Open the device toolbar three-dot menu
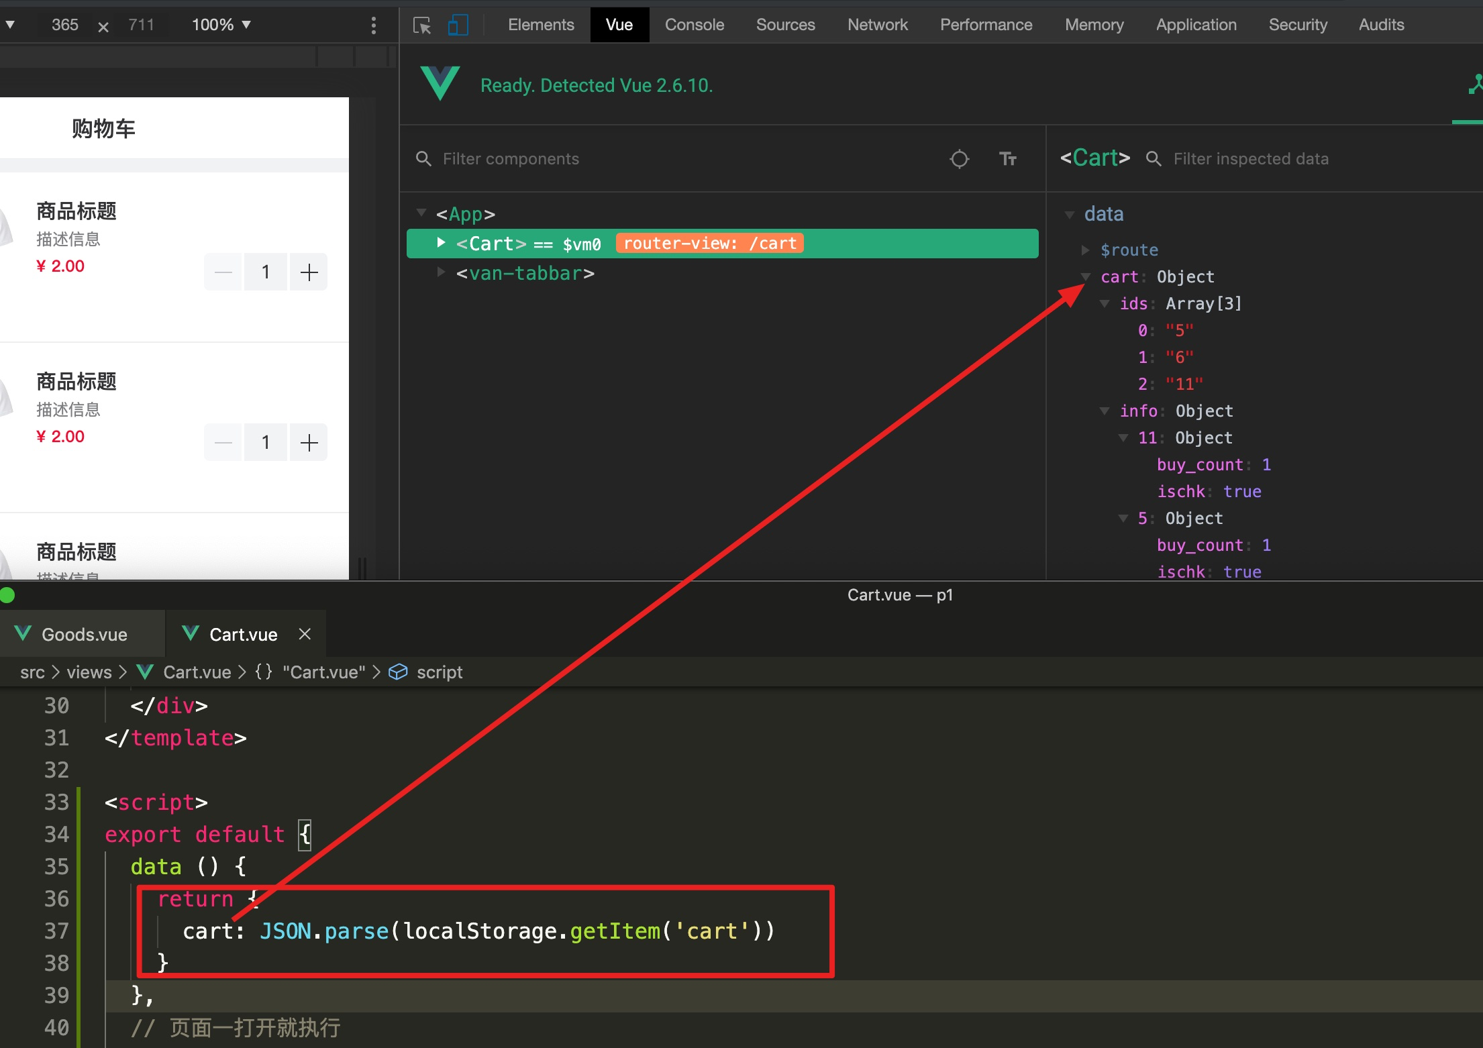The width and height of the screenshot is (1483, 1048). point(374,25)
